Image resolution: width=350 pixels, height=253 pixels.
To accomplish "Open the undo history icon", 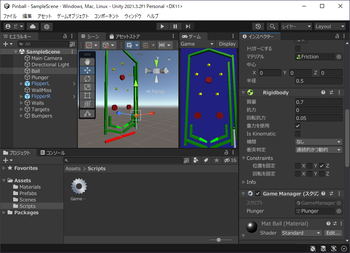I will (258, 26).
